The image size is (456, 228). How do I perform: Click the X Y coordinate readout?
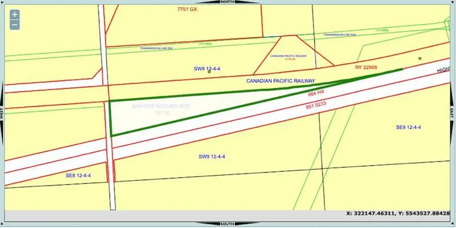pyautogui.click(x=398, y=213)
